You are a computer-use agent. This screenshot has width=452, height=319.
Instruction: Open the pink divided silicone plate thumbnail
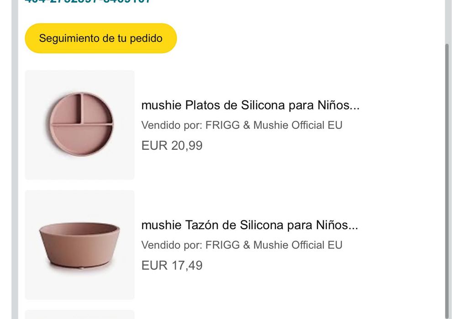80,125
